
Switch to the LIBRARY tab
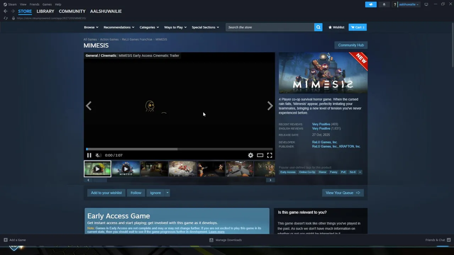click(x=45, y=11)
